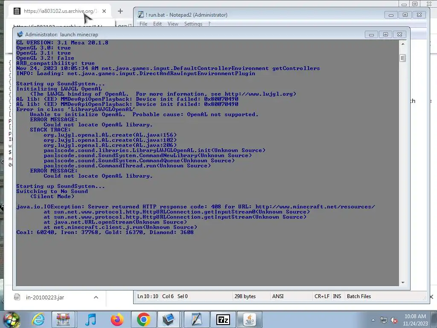437x328 pixels.
Task: Click the 'Initializing LWJGL OpenAL' console line
Action: coord(59,89)
